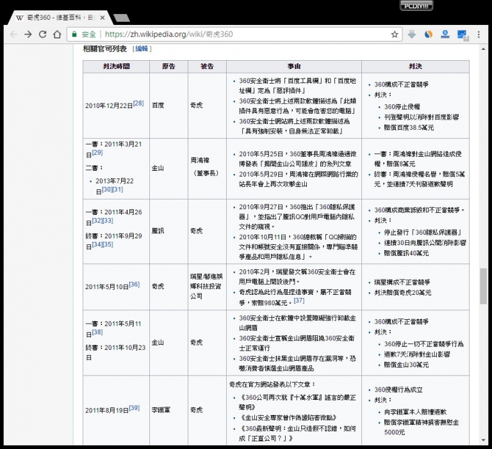
Task: Open the gray download arrow extension
Action: tap(412, 35)
